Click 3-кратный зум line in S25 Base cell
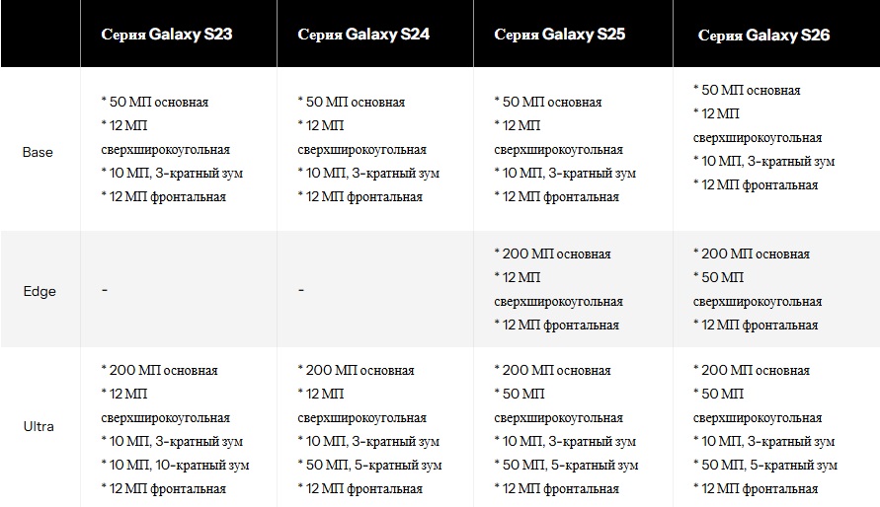Screen dimensions: 880x507 [x=565, y=173]
